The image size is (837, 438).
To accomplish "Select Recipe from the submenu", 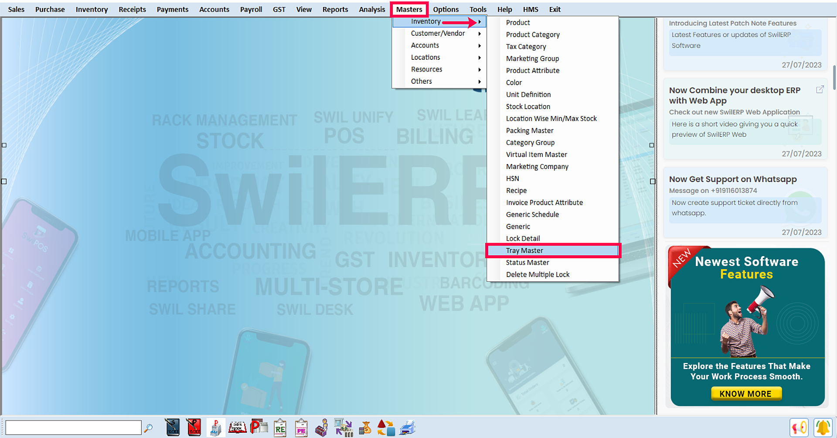I will point(553,191).
